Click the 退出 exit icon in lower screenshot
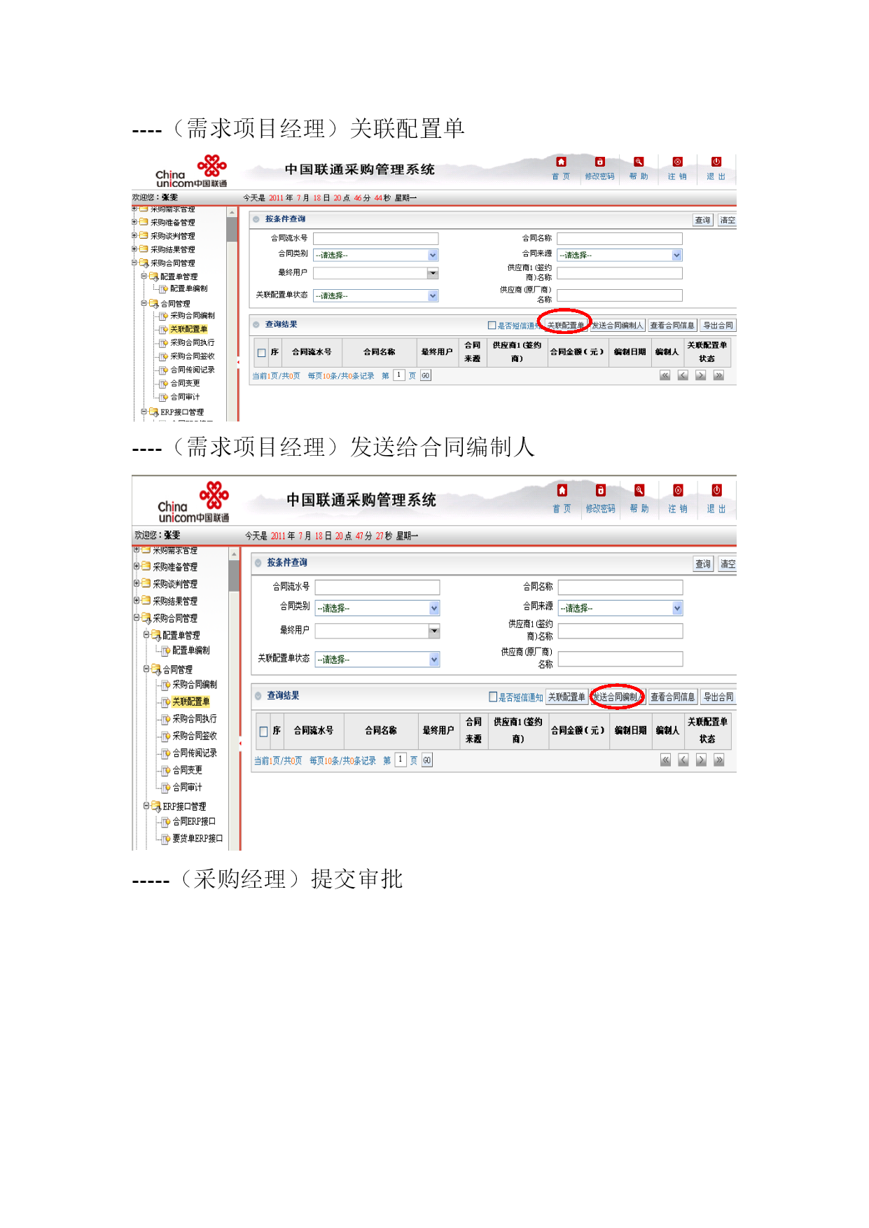869x1228 pixels. [x=716, y=490]
